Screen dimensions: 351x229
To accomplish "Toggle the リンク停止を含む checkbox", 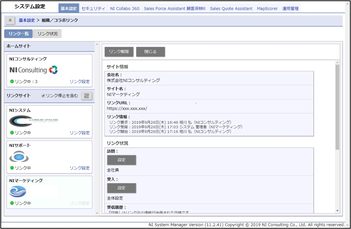I will coord(43,96).
